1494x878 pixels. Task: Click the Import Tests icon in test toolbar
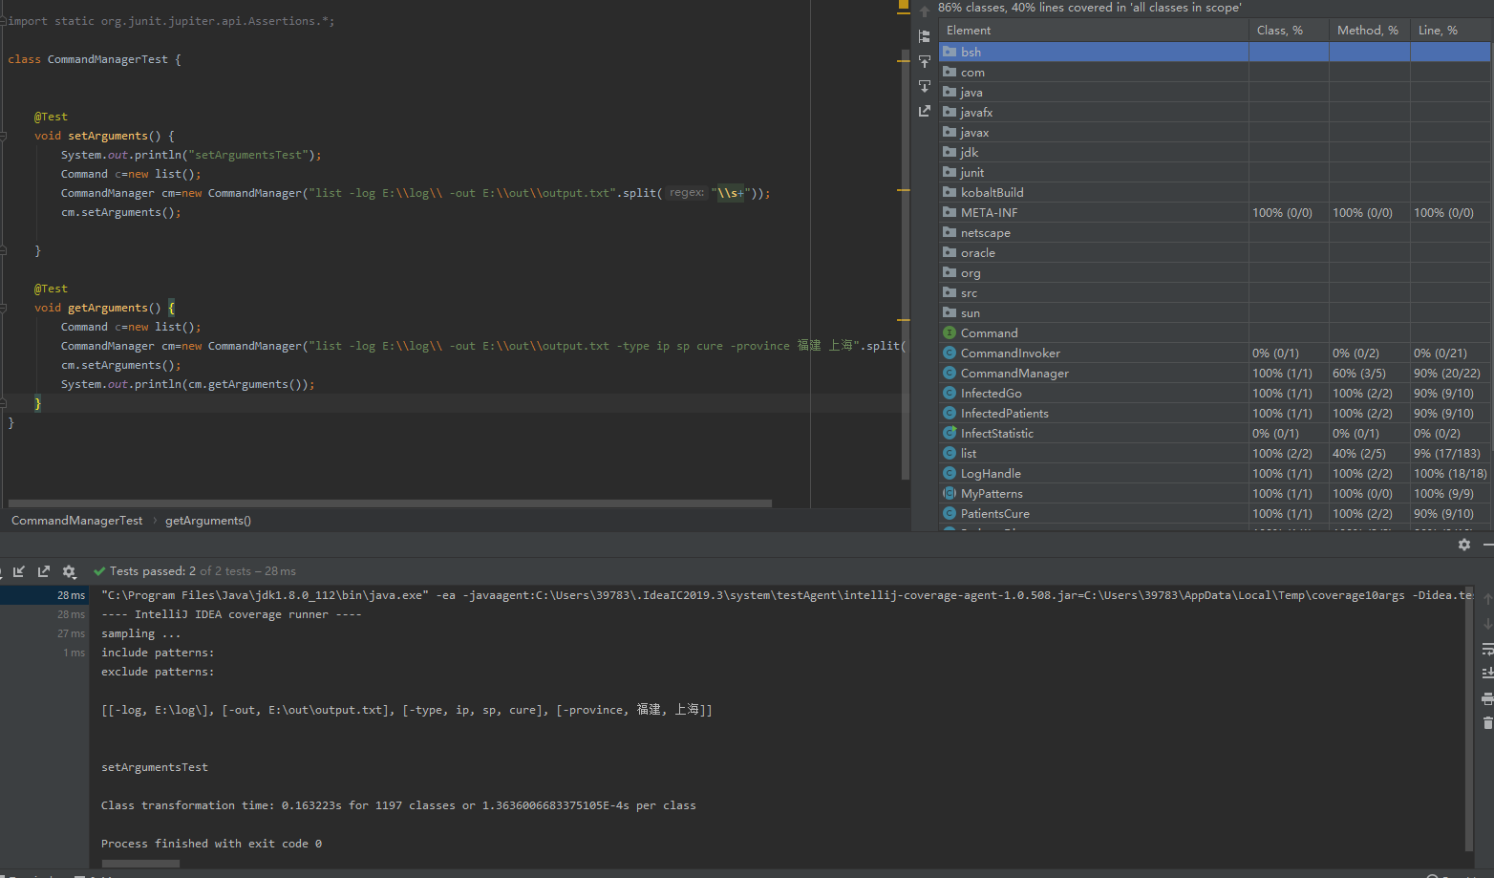click(19, 571)
